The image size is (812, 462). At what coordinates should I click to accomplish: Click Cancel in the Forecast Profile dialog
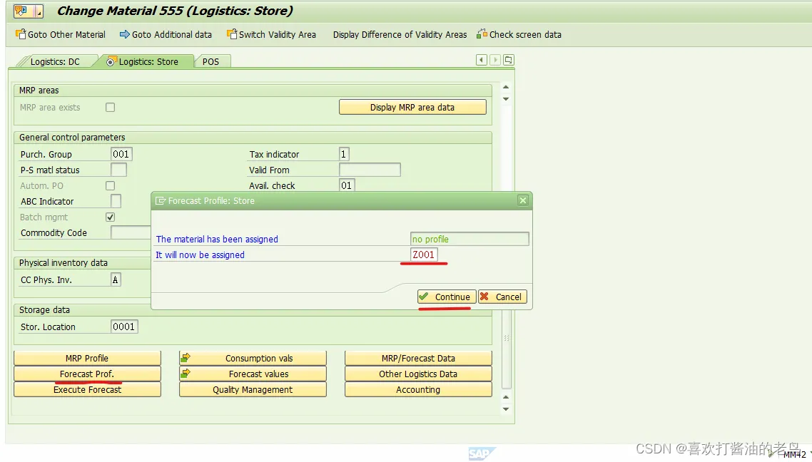[503, 297]
